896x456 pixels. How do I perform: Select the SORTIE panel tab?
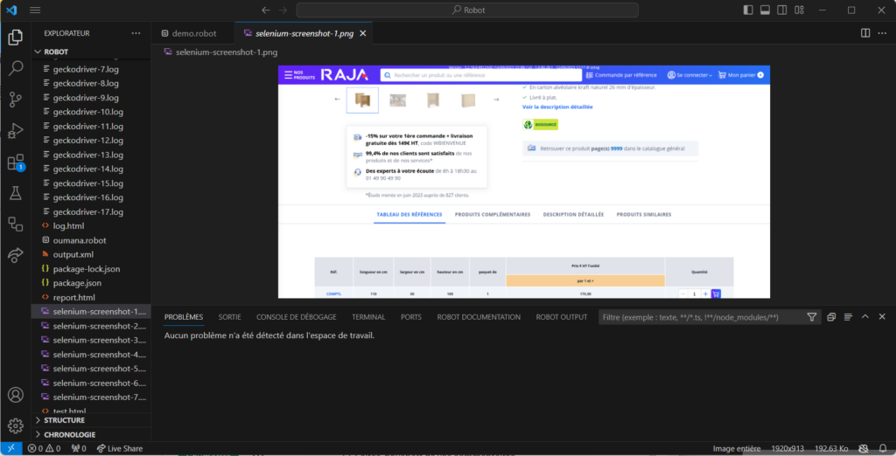pos(230,317)
